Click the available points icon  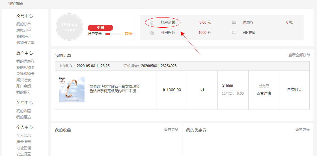[152, 33]
